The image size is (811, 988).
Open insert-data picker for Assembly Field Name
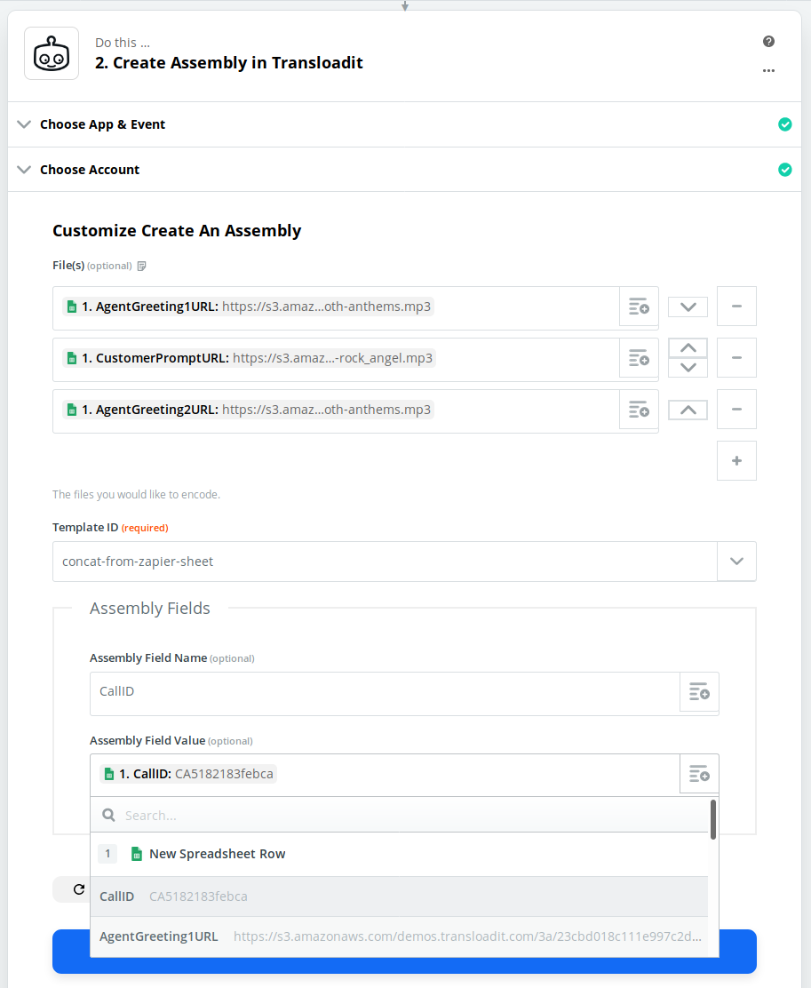pos(699,692)
